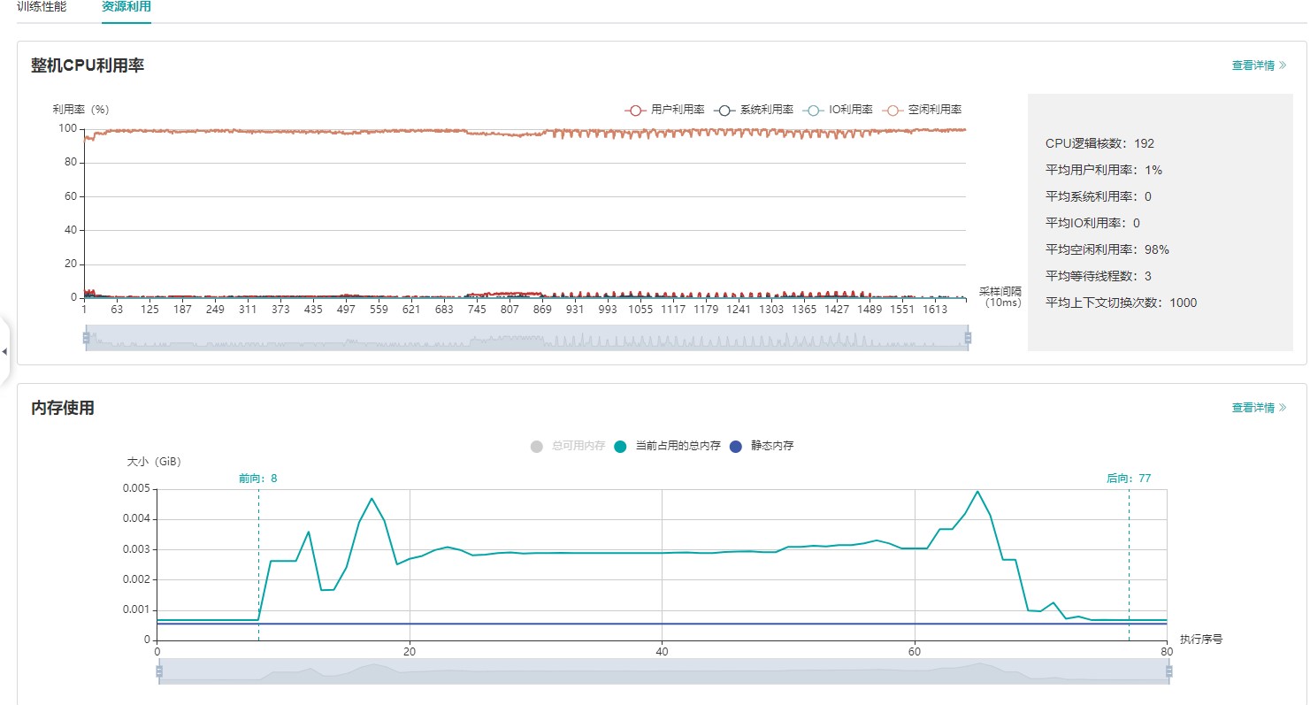Screen dimensions: 1310x705
Task: Click the memory peak near execution step 65
Action: (977, 491)
